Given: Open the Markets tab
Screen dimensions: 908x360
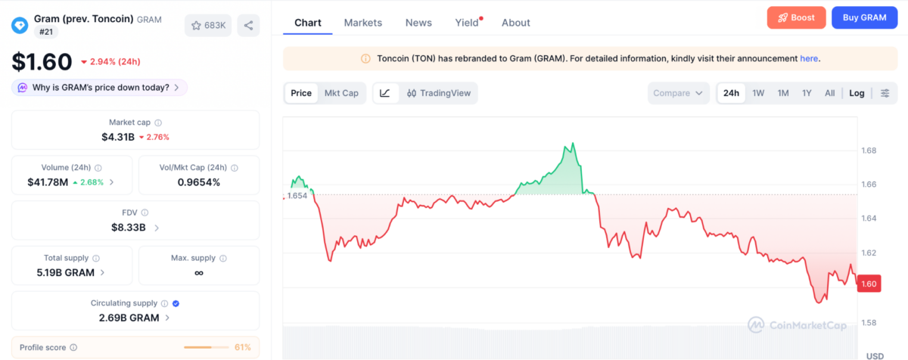Looking at the screenshot, I should [363, 23].
